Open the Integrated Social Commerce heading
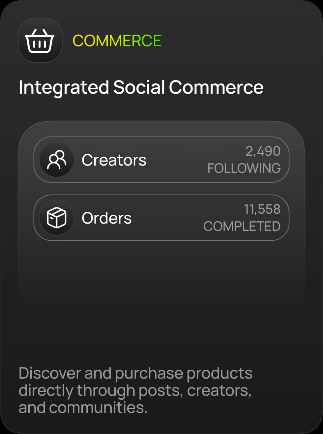Viewport: 323px width, 434px height. pyautogui.click(x=141, y=87)
